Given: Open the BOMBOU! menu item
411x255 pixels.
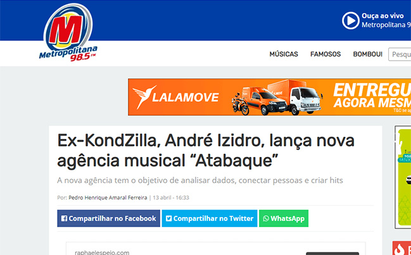Looking at the screenshot, I should [367, 54].
